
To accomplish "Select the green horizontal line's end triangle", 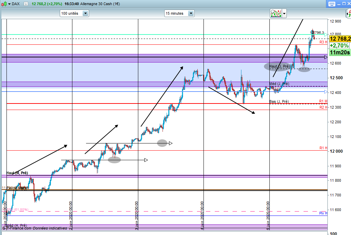I will tap(326, 35).
